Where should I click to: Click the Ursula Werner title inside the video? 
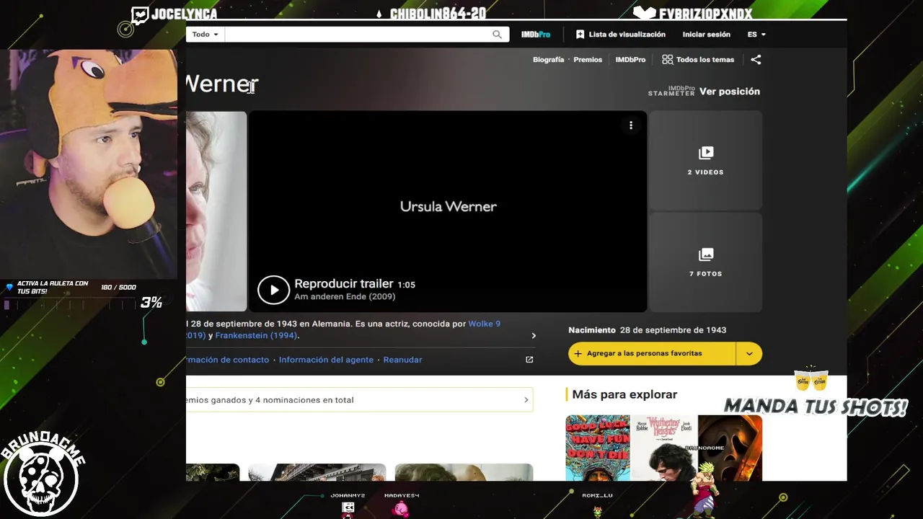point(449,207)
